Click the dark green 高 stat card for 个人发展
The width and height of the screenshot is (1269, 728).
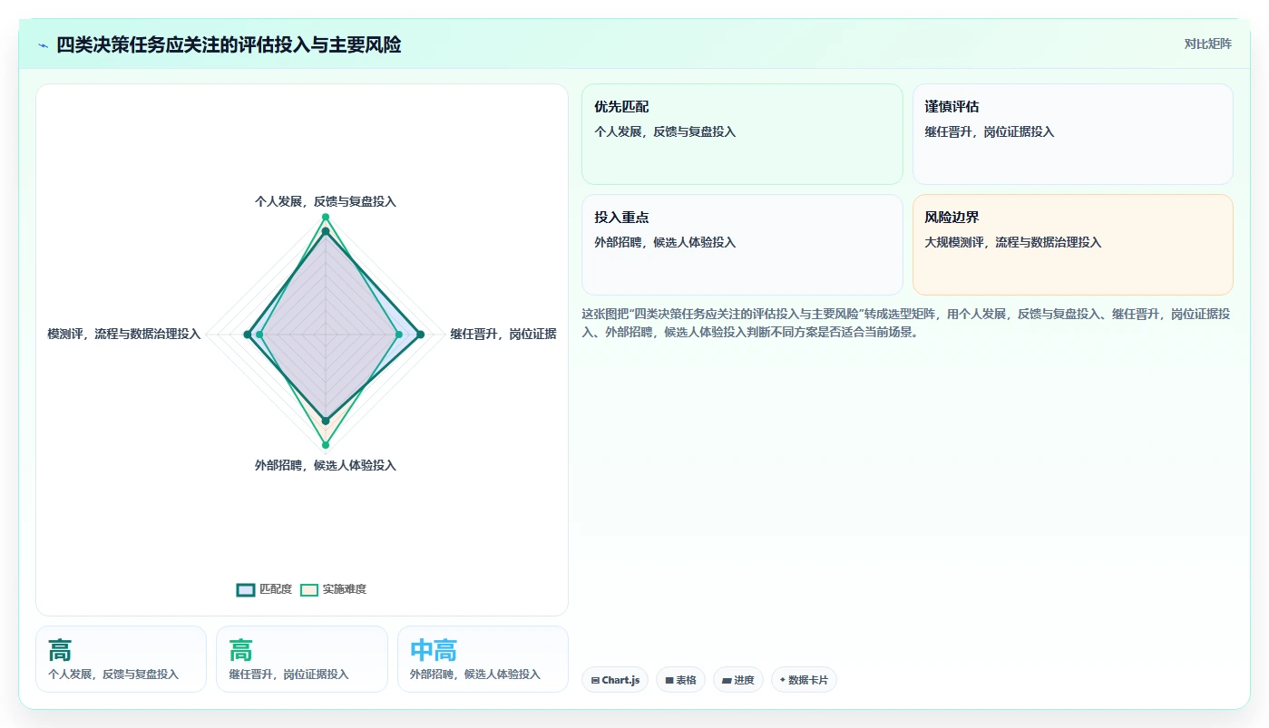pos(121,659)
